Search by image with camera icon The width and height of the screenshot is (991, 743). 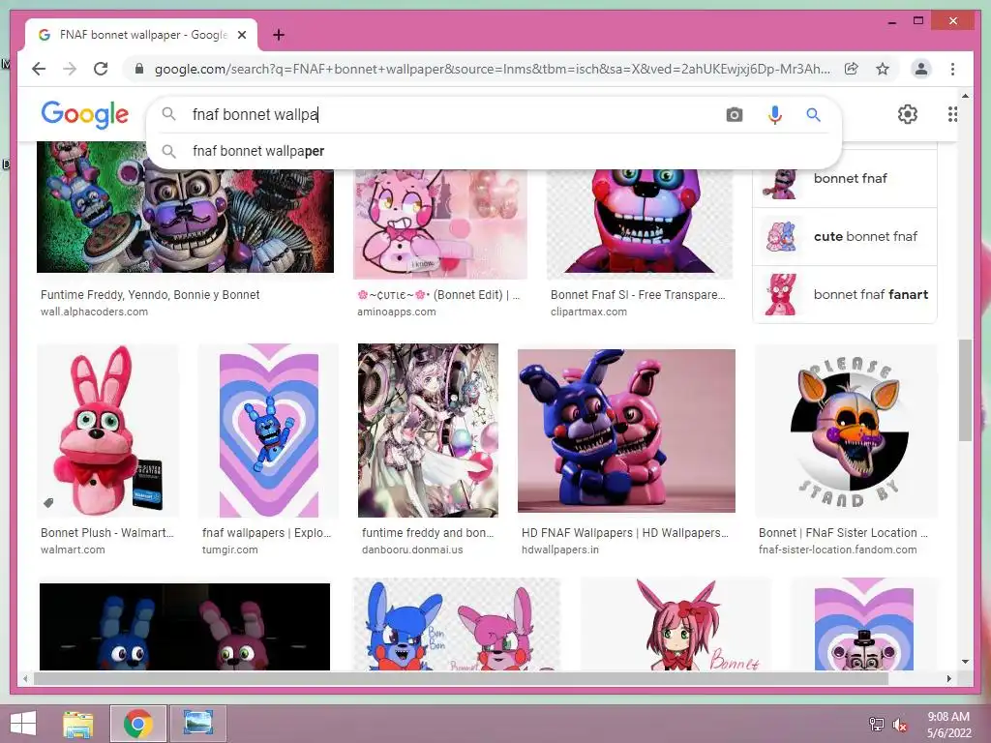[734, 114]
